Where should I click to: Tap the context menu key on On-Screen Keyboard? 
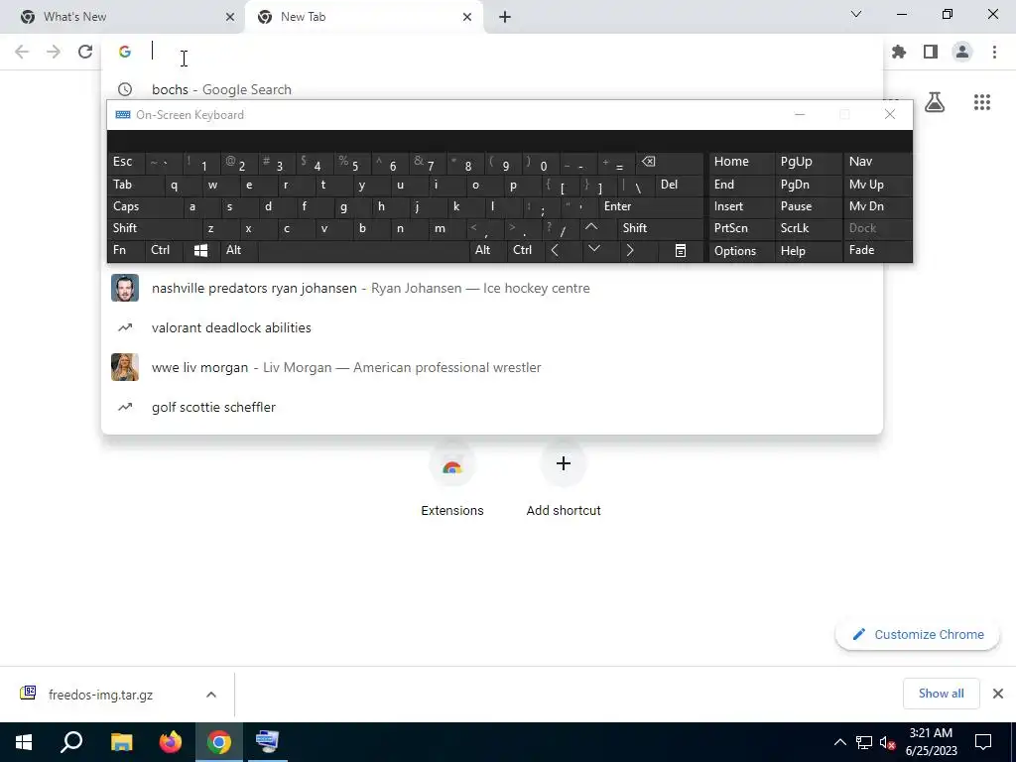coord(681,250)
